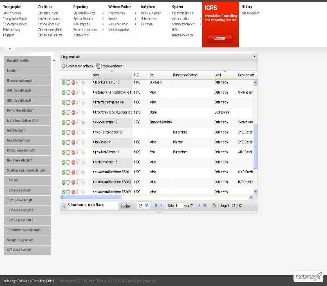This screenshot has width=327, height=286.
Task: Expand the Reports importieren submenu arrow
Action: point(103,30)
